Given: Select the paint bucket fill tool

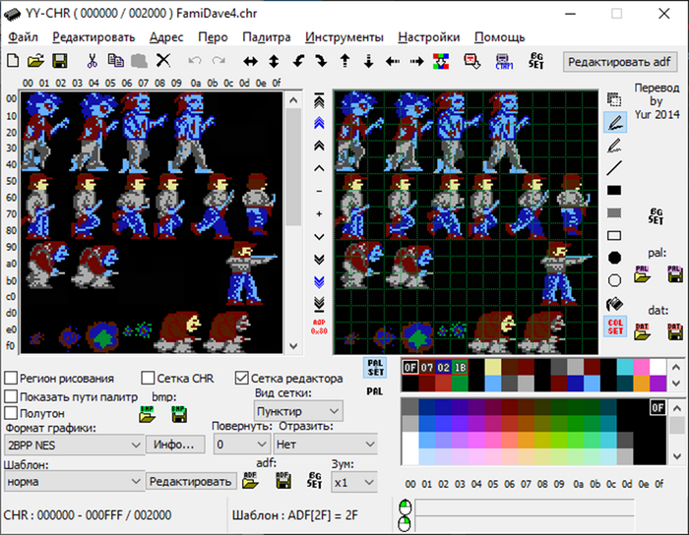Looking at the screenshot, I should [614, 304].
